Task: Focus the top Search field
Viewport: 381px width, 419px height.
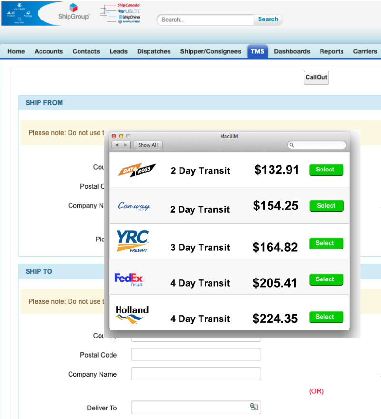Action: [206, 20]
